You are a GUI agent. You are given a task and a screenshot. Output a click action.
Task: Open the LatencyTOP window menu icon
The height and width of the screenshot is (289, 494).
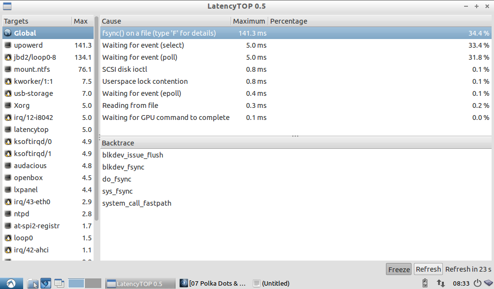tap(7, 6)
